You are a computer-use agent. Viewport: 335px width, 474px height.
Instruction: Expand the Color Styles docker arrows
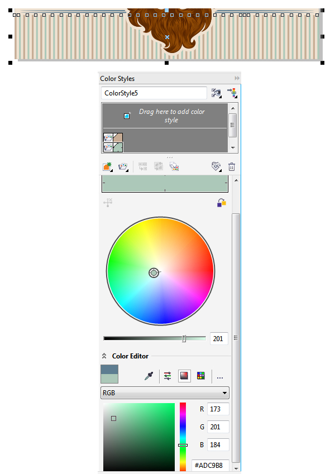[x=237, y=79]
